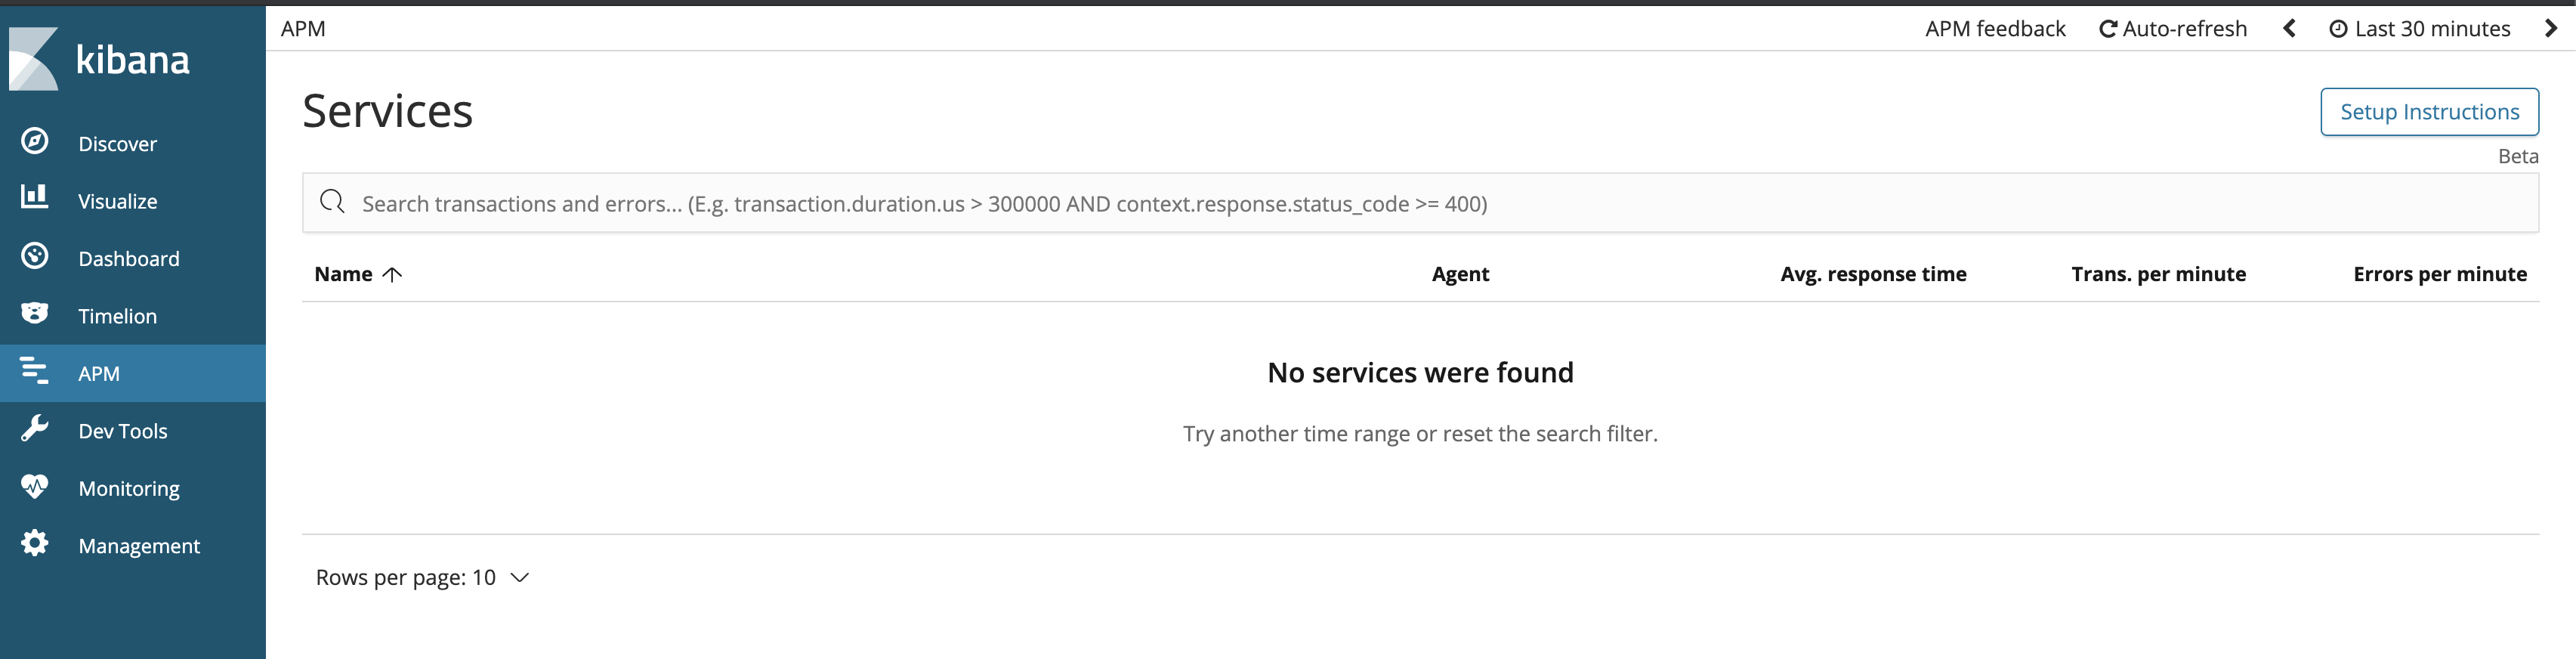
Task: Sort by Avg. response time column
Action: tap(1872, 274)
